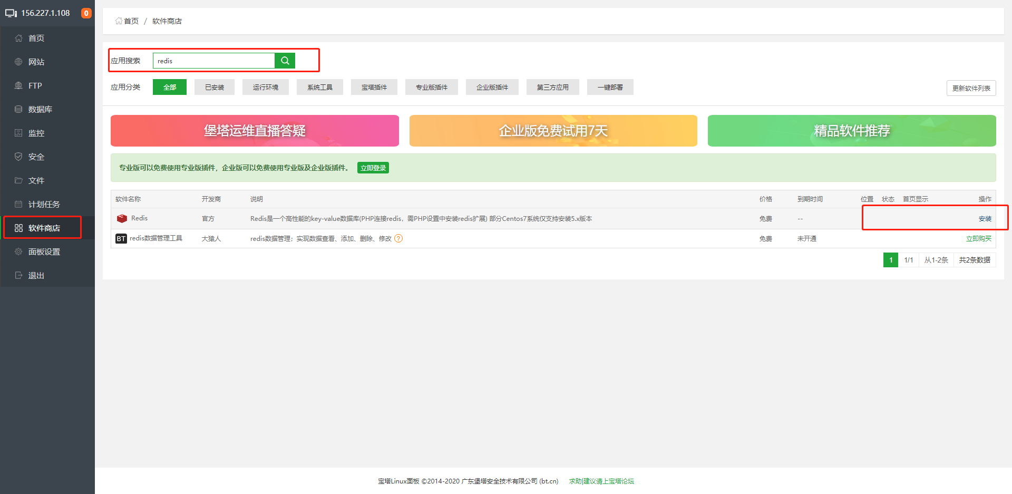This screenshot has height=494, width=1012.
Task: Switch to the 系统工具 category tab
Action: click(320, 87)
